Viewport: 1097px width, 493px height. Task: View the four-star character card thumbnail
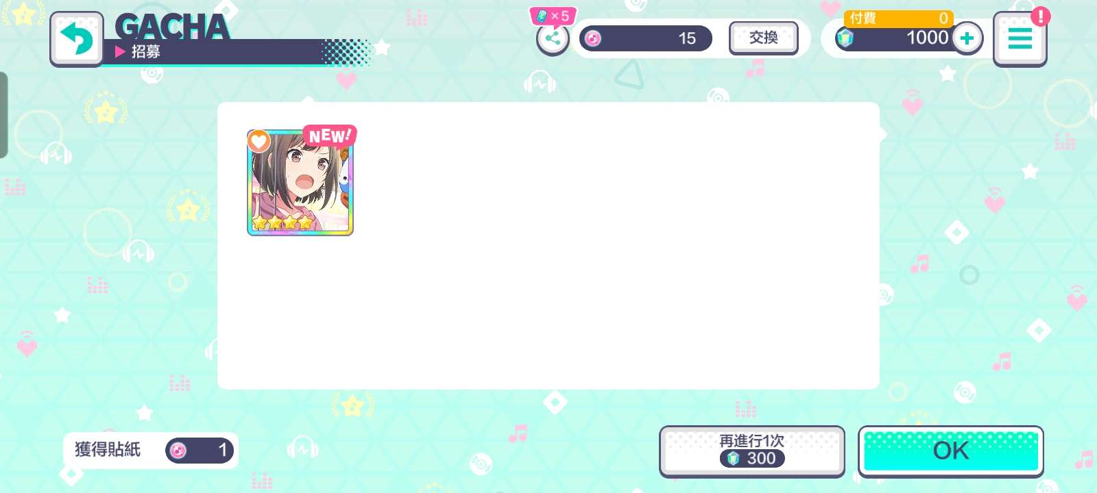[300, 183]
